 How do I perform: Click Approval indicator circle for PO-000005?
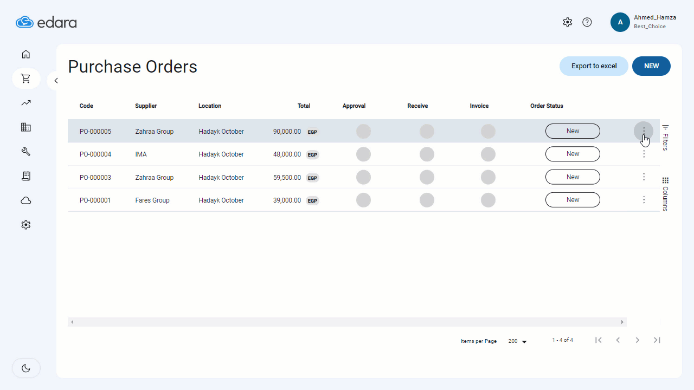(363, 131)
